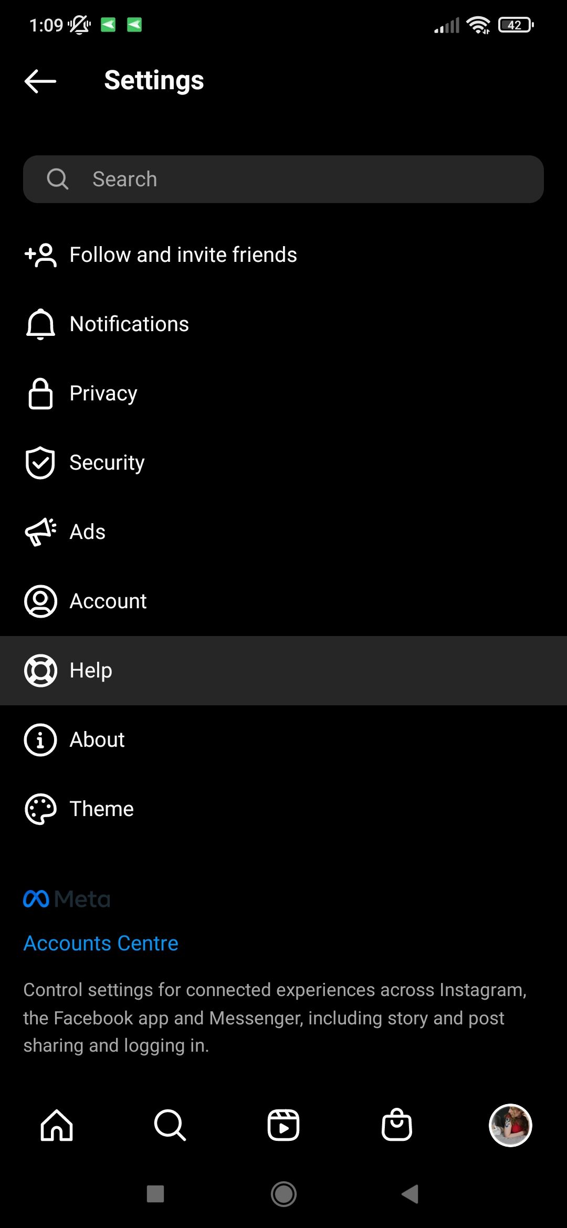Focus the Search settings field
567x1228 pixels.
coord(283,179)
